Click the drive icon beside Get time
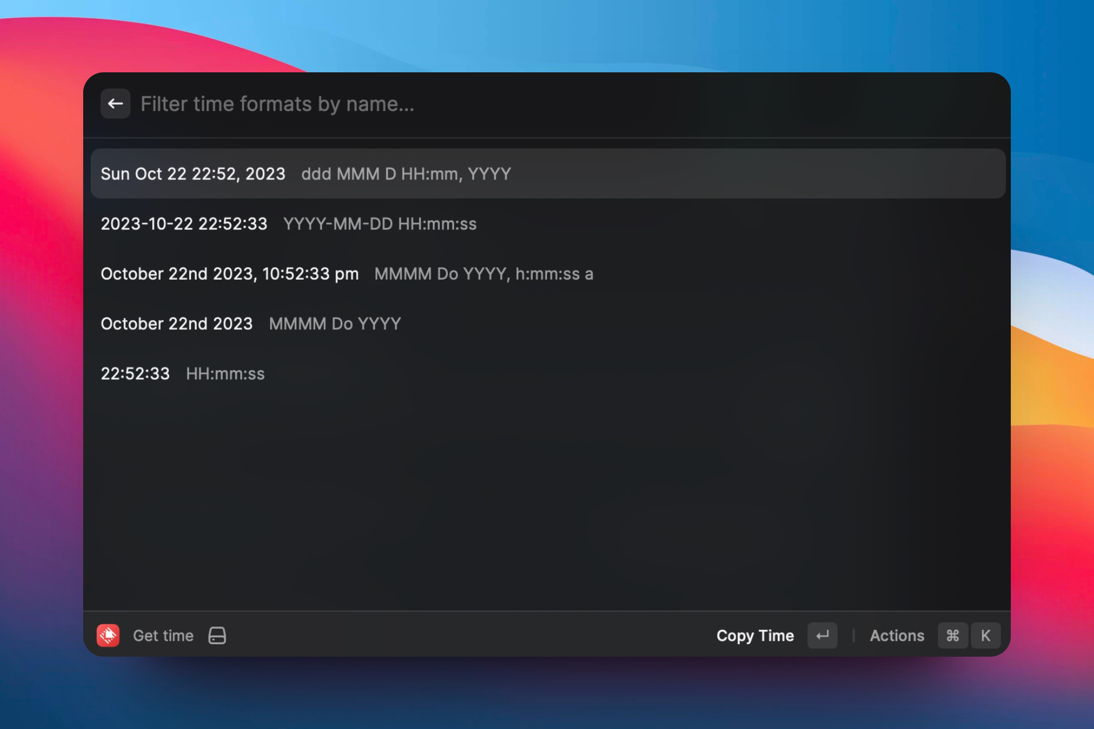 217,636
